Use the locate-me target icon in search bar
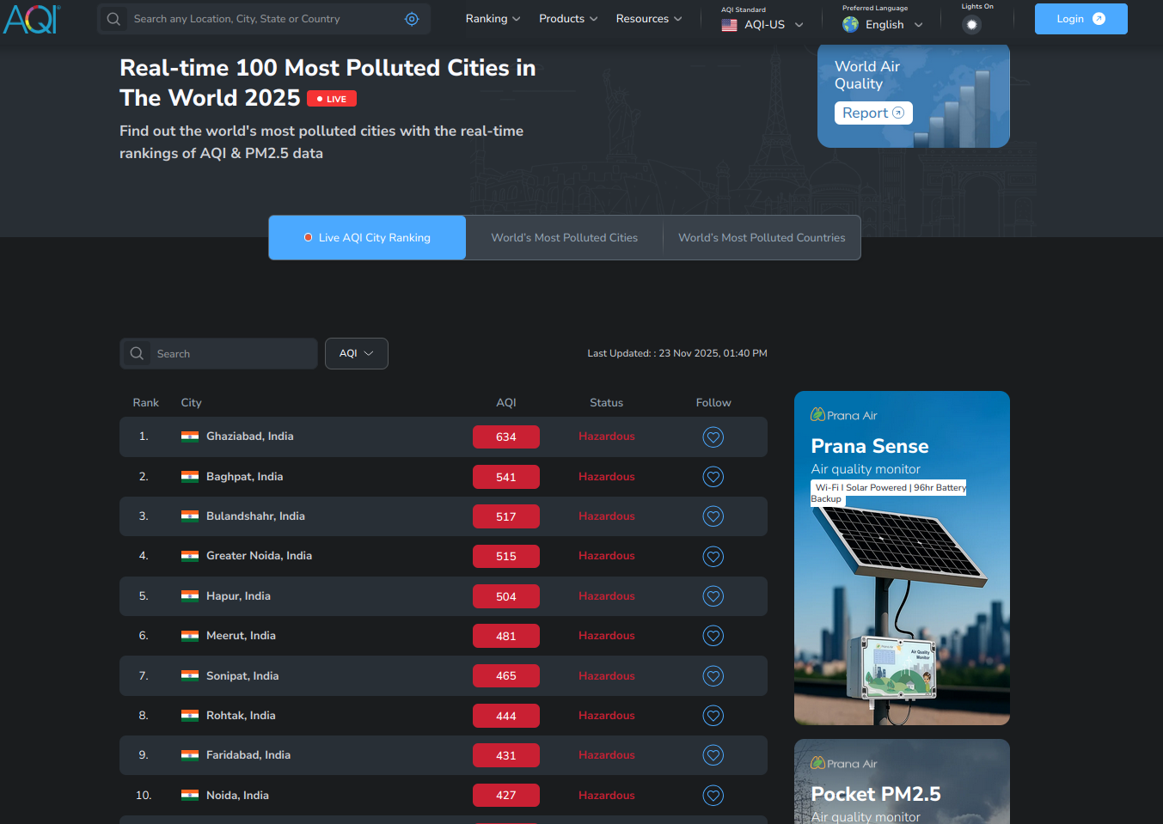The width and height of the screenshot is (1163, 824). click(x=412, y=19)
